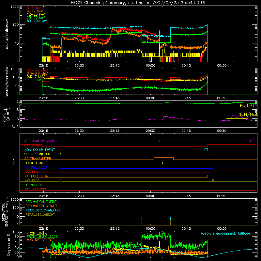Screen dimensions: 261x261
Task: Click the NON_SOLAR_EVENT flag label
Action: pyautogui.click(x=39, y=150)
